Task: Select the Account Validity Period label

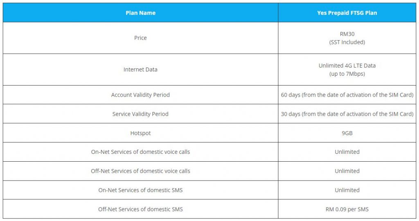Action: [x=140, y=95]
